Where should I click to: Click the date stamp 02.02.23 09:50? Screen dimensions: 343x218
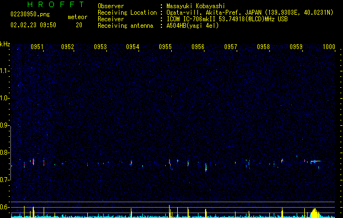[33, 25]
